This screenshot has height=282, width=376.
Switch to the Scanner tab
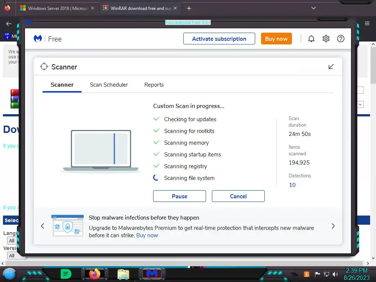coord(62,85)
